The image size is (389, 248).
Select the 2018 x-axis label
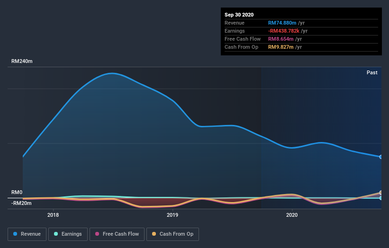click(53, 215)
